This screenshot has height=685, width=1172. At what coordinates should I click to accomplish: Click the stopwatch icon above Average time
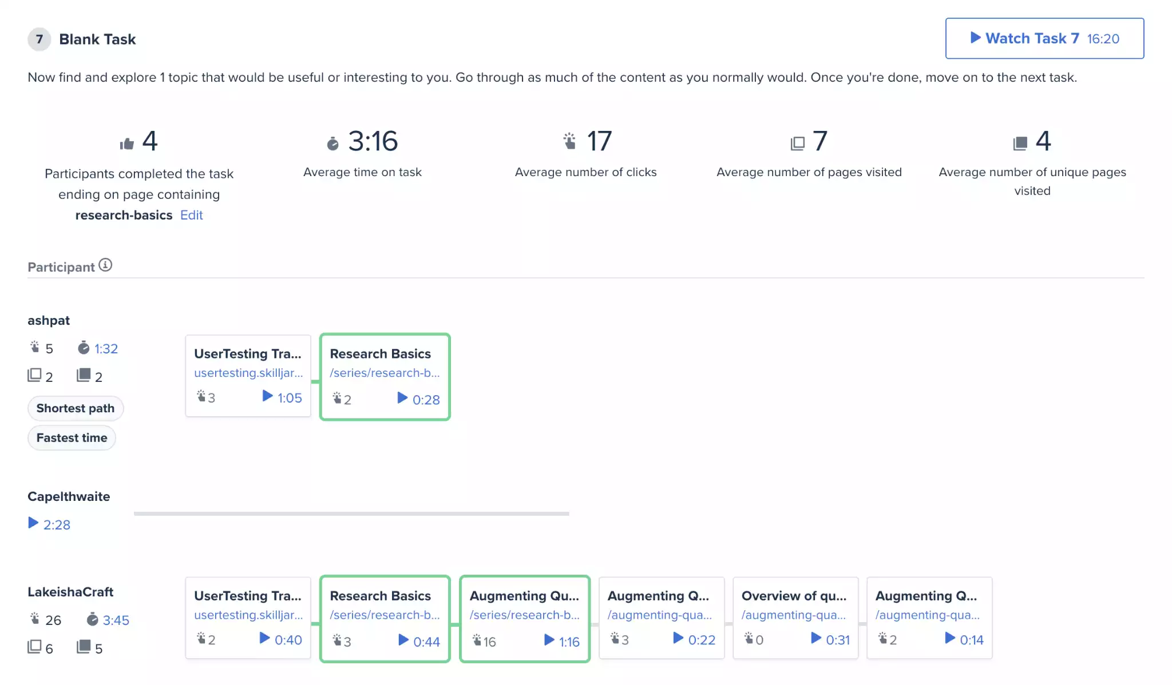click(334, 143)
